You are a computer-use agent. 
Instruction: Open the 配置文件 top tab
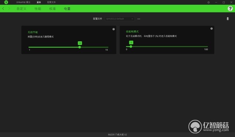[x=51, y=2]
